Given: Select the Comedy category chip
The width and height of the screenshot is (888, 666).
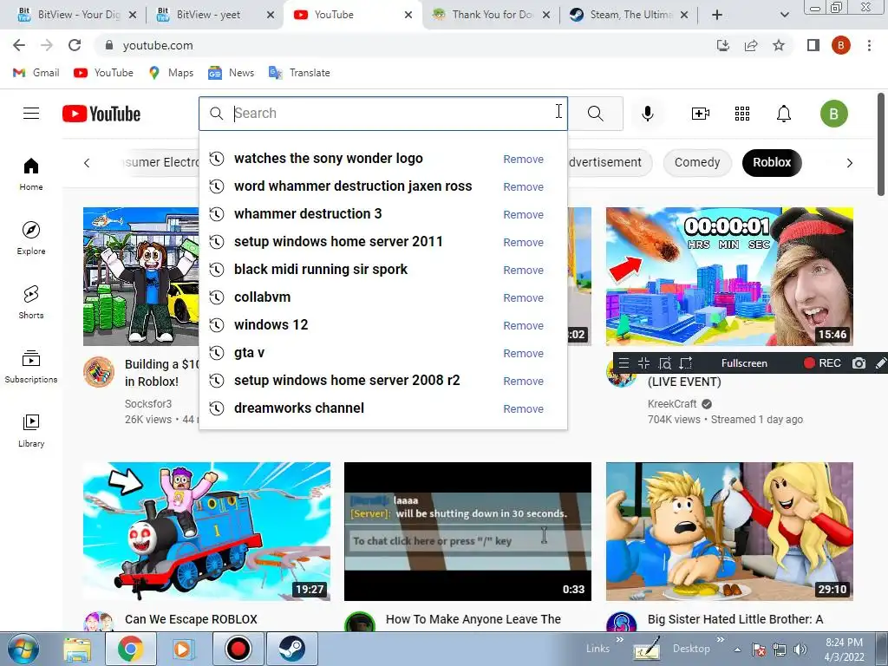Looking at the screenshot, I should (x=697, y=162).
